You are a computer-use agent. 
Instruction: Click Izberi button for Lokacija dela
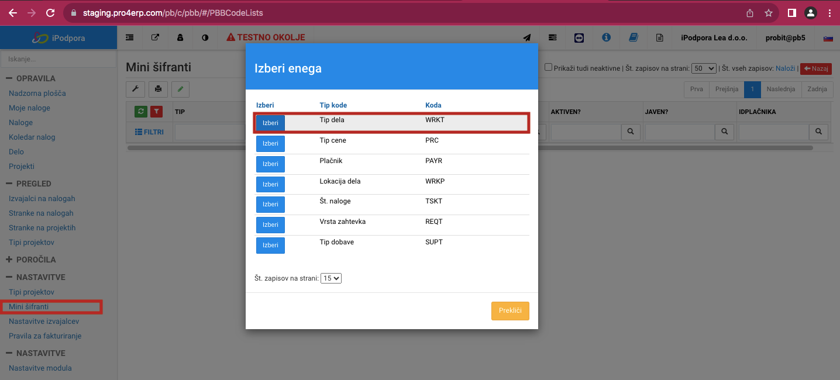[270, 184]
